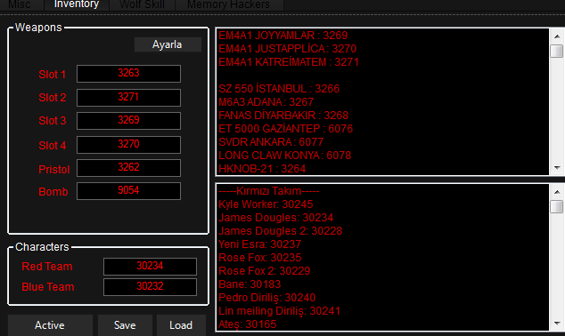The width and height of the screenshot is (565, 336).
Task: Select the Inventory tab
Action: [77, 4]
